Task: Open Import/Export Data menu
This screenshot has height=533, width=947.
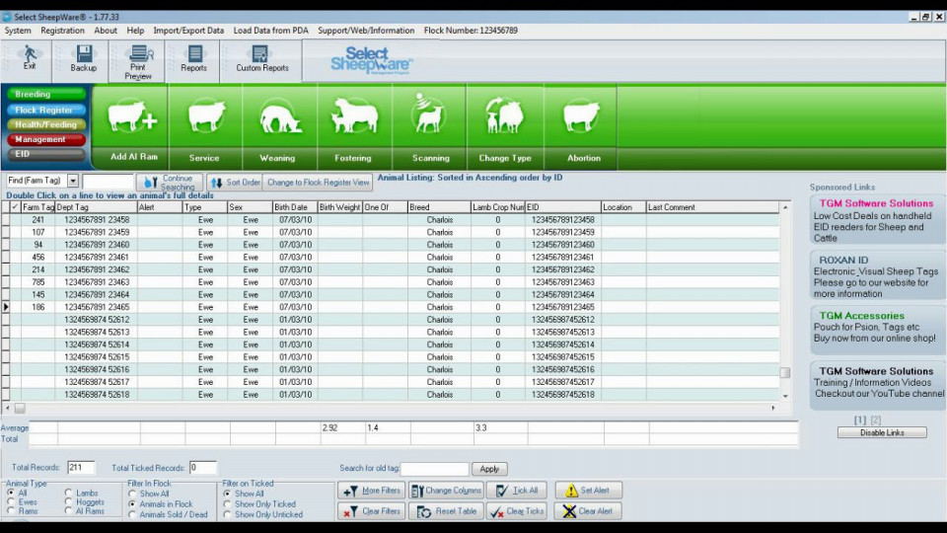Action: click(188, 31)
